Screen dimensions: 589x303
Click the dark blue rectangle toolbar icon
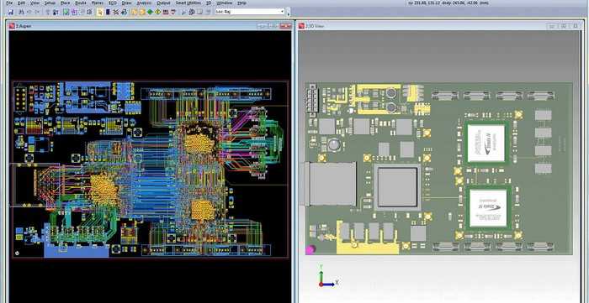coord(108,12)
